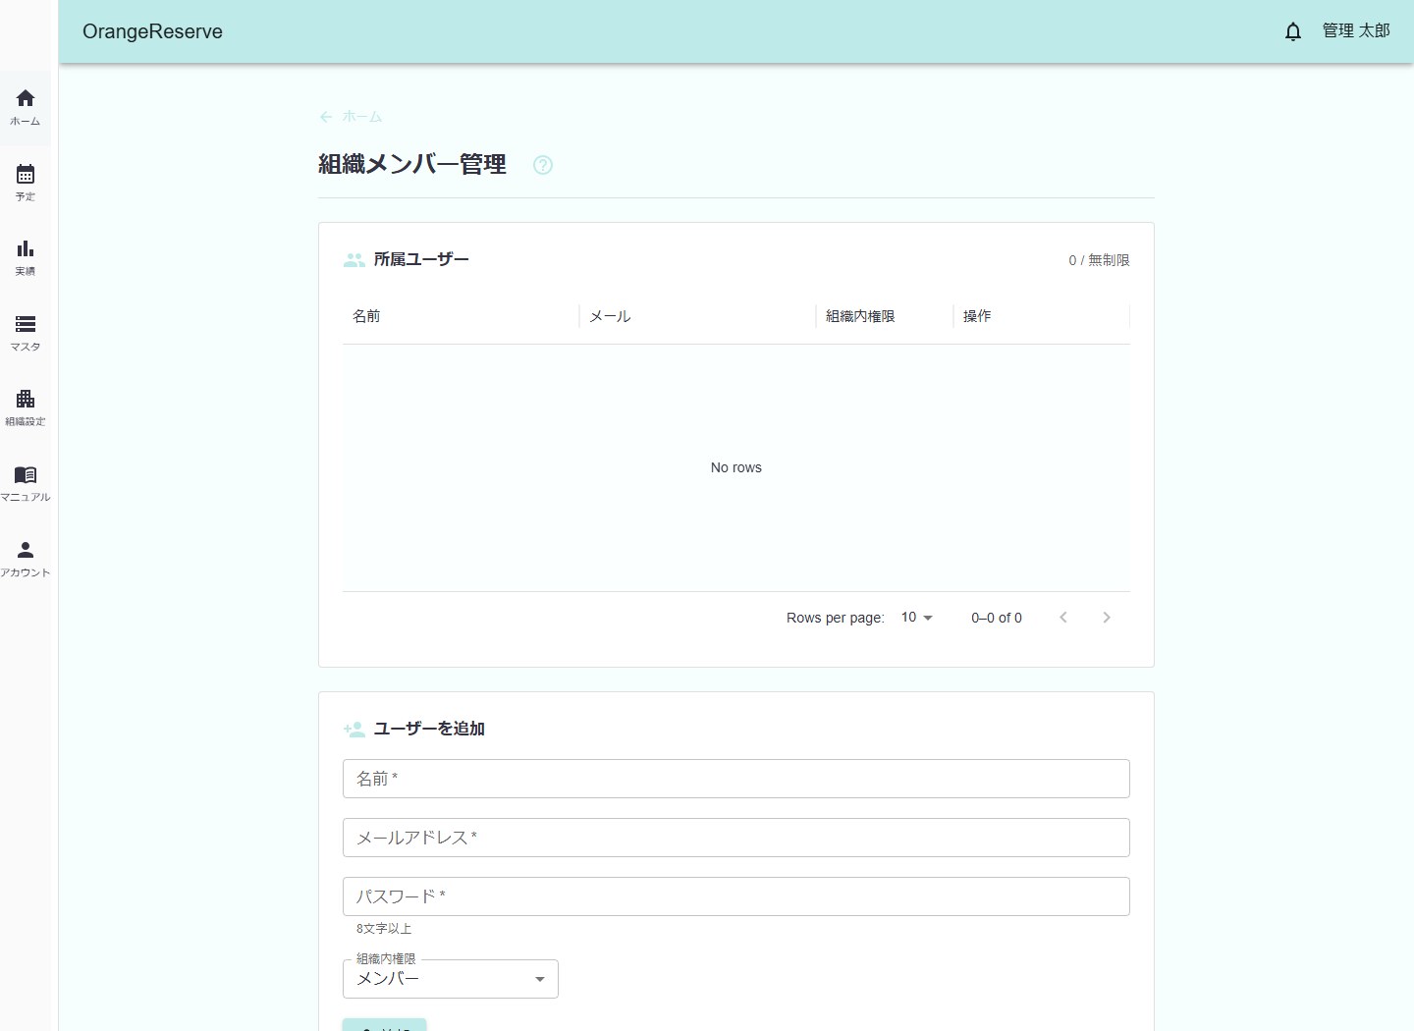Sort by the 名前 column header
The height and width of the screenshot is (1031, 1414).
click(461, 316)
